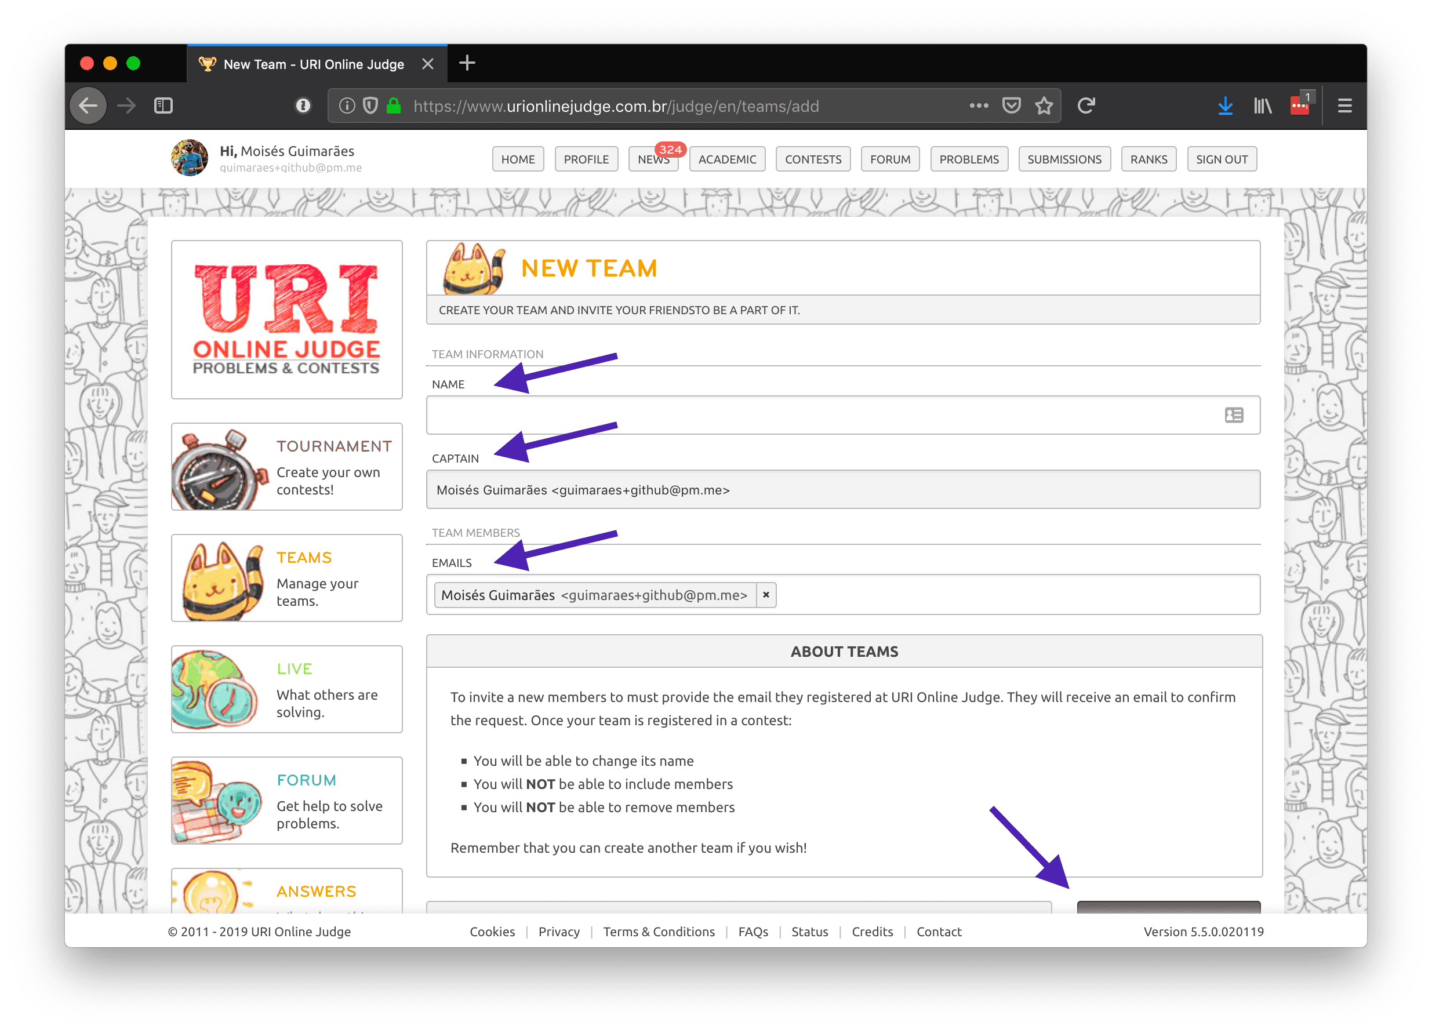Click the Captain read-only field
Image resolution: width=1432 pixels, height=1033 pixels.
click(843, 489)
